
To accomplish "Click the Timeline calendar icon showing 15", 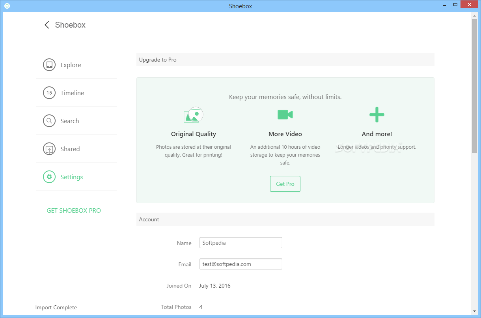I will point(49,93).
